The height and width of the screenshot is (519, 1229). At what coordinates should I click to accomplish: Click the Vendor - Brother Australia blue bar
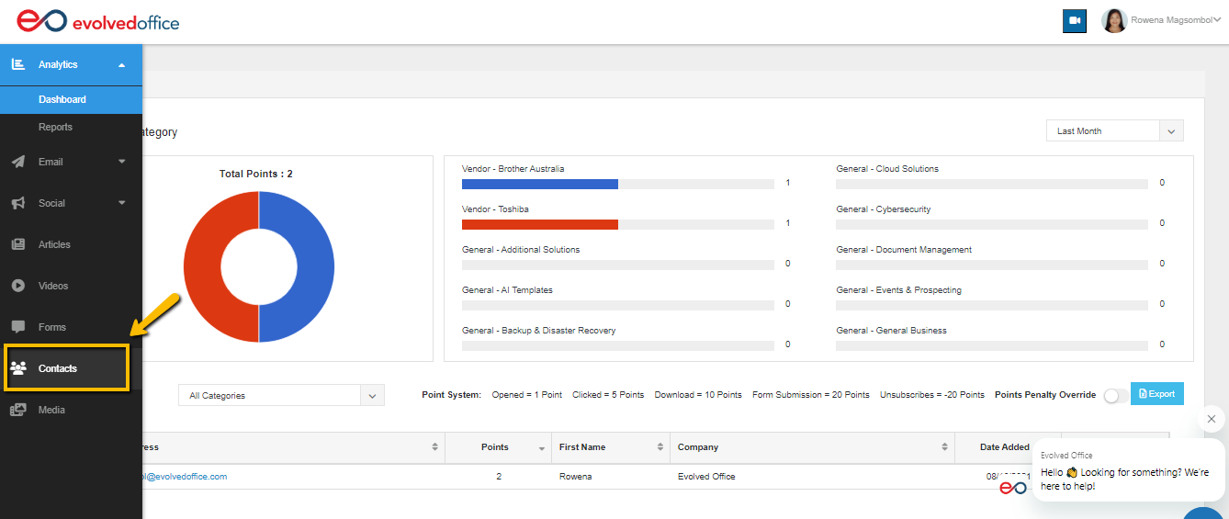[540, 184]
